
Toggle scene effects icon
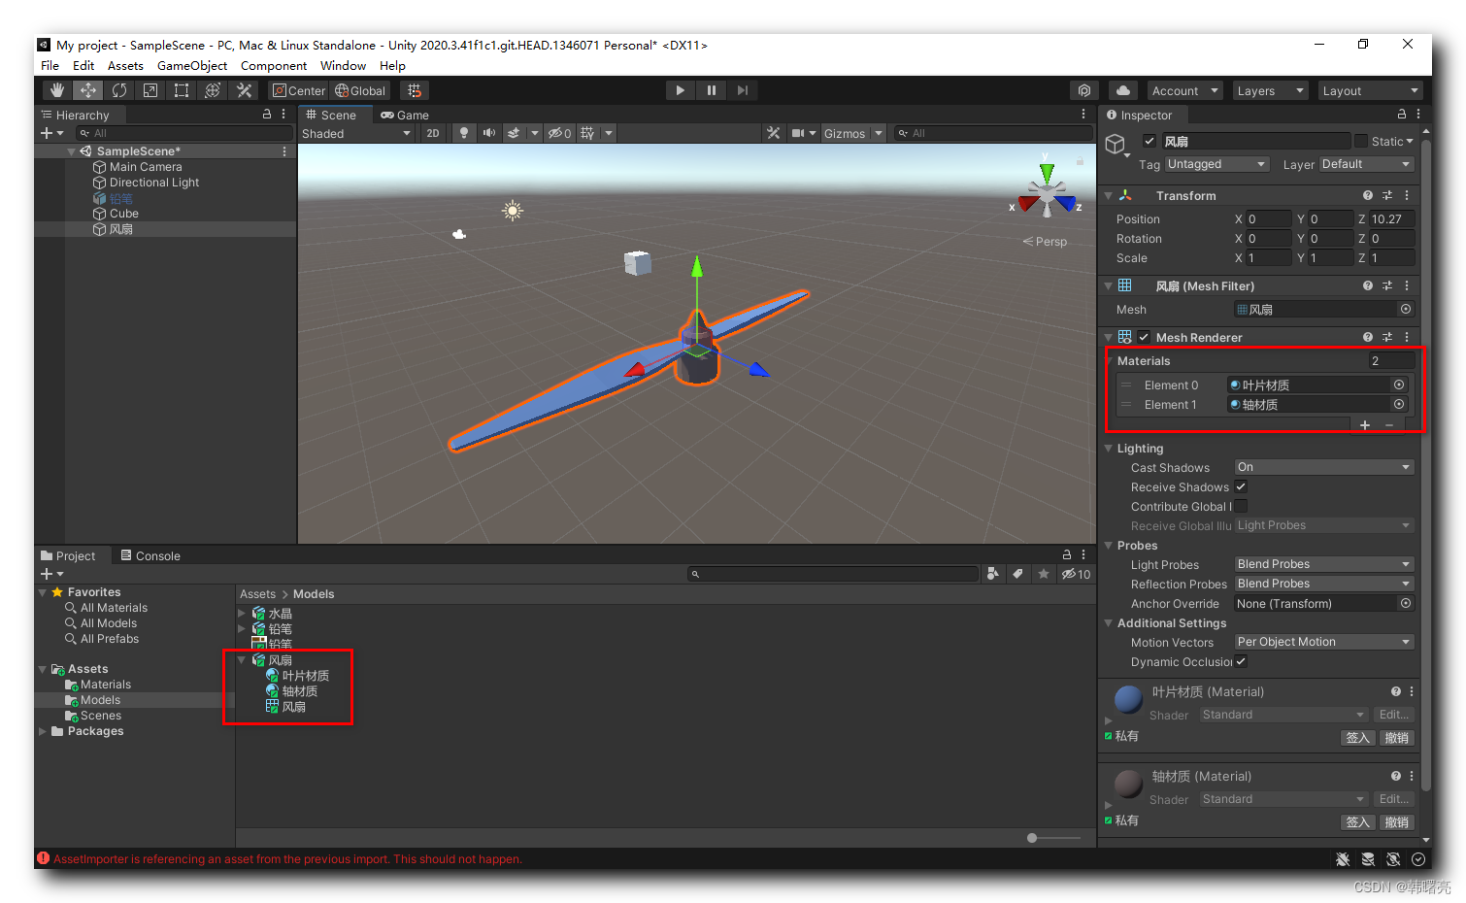[x=514, y=133]
